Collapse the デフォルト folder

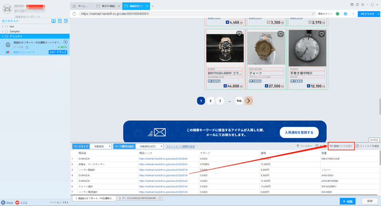point(2,37)
